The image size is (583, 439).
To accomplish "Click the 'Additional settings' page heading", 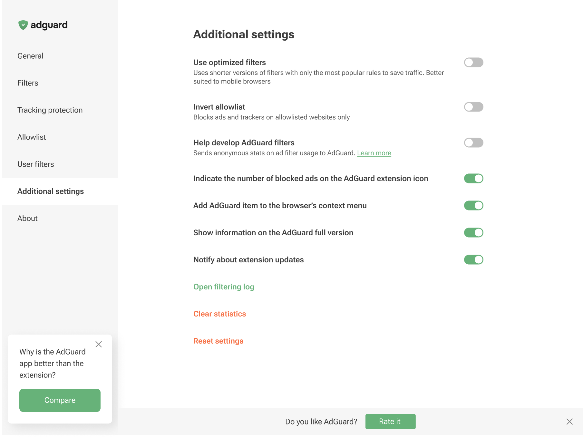I will 244,34.
